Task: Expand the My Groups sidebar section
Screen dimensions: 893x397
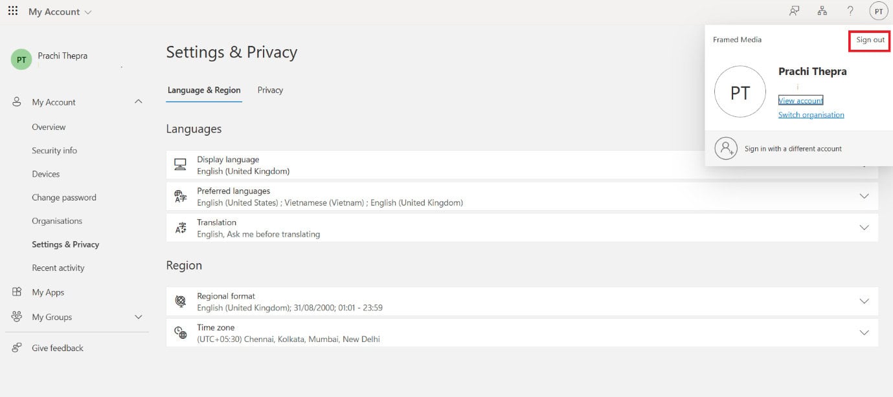Action: (x=138, y=317)
